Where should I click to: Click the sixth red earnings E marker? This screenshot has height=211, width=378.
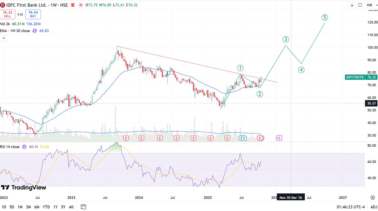coord(210,138)
